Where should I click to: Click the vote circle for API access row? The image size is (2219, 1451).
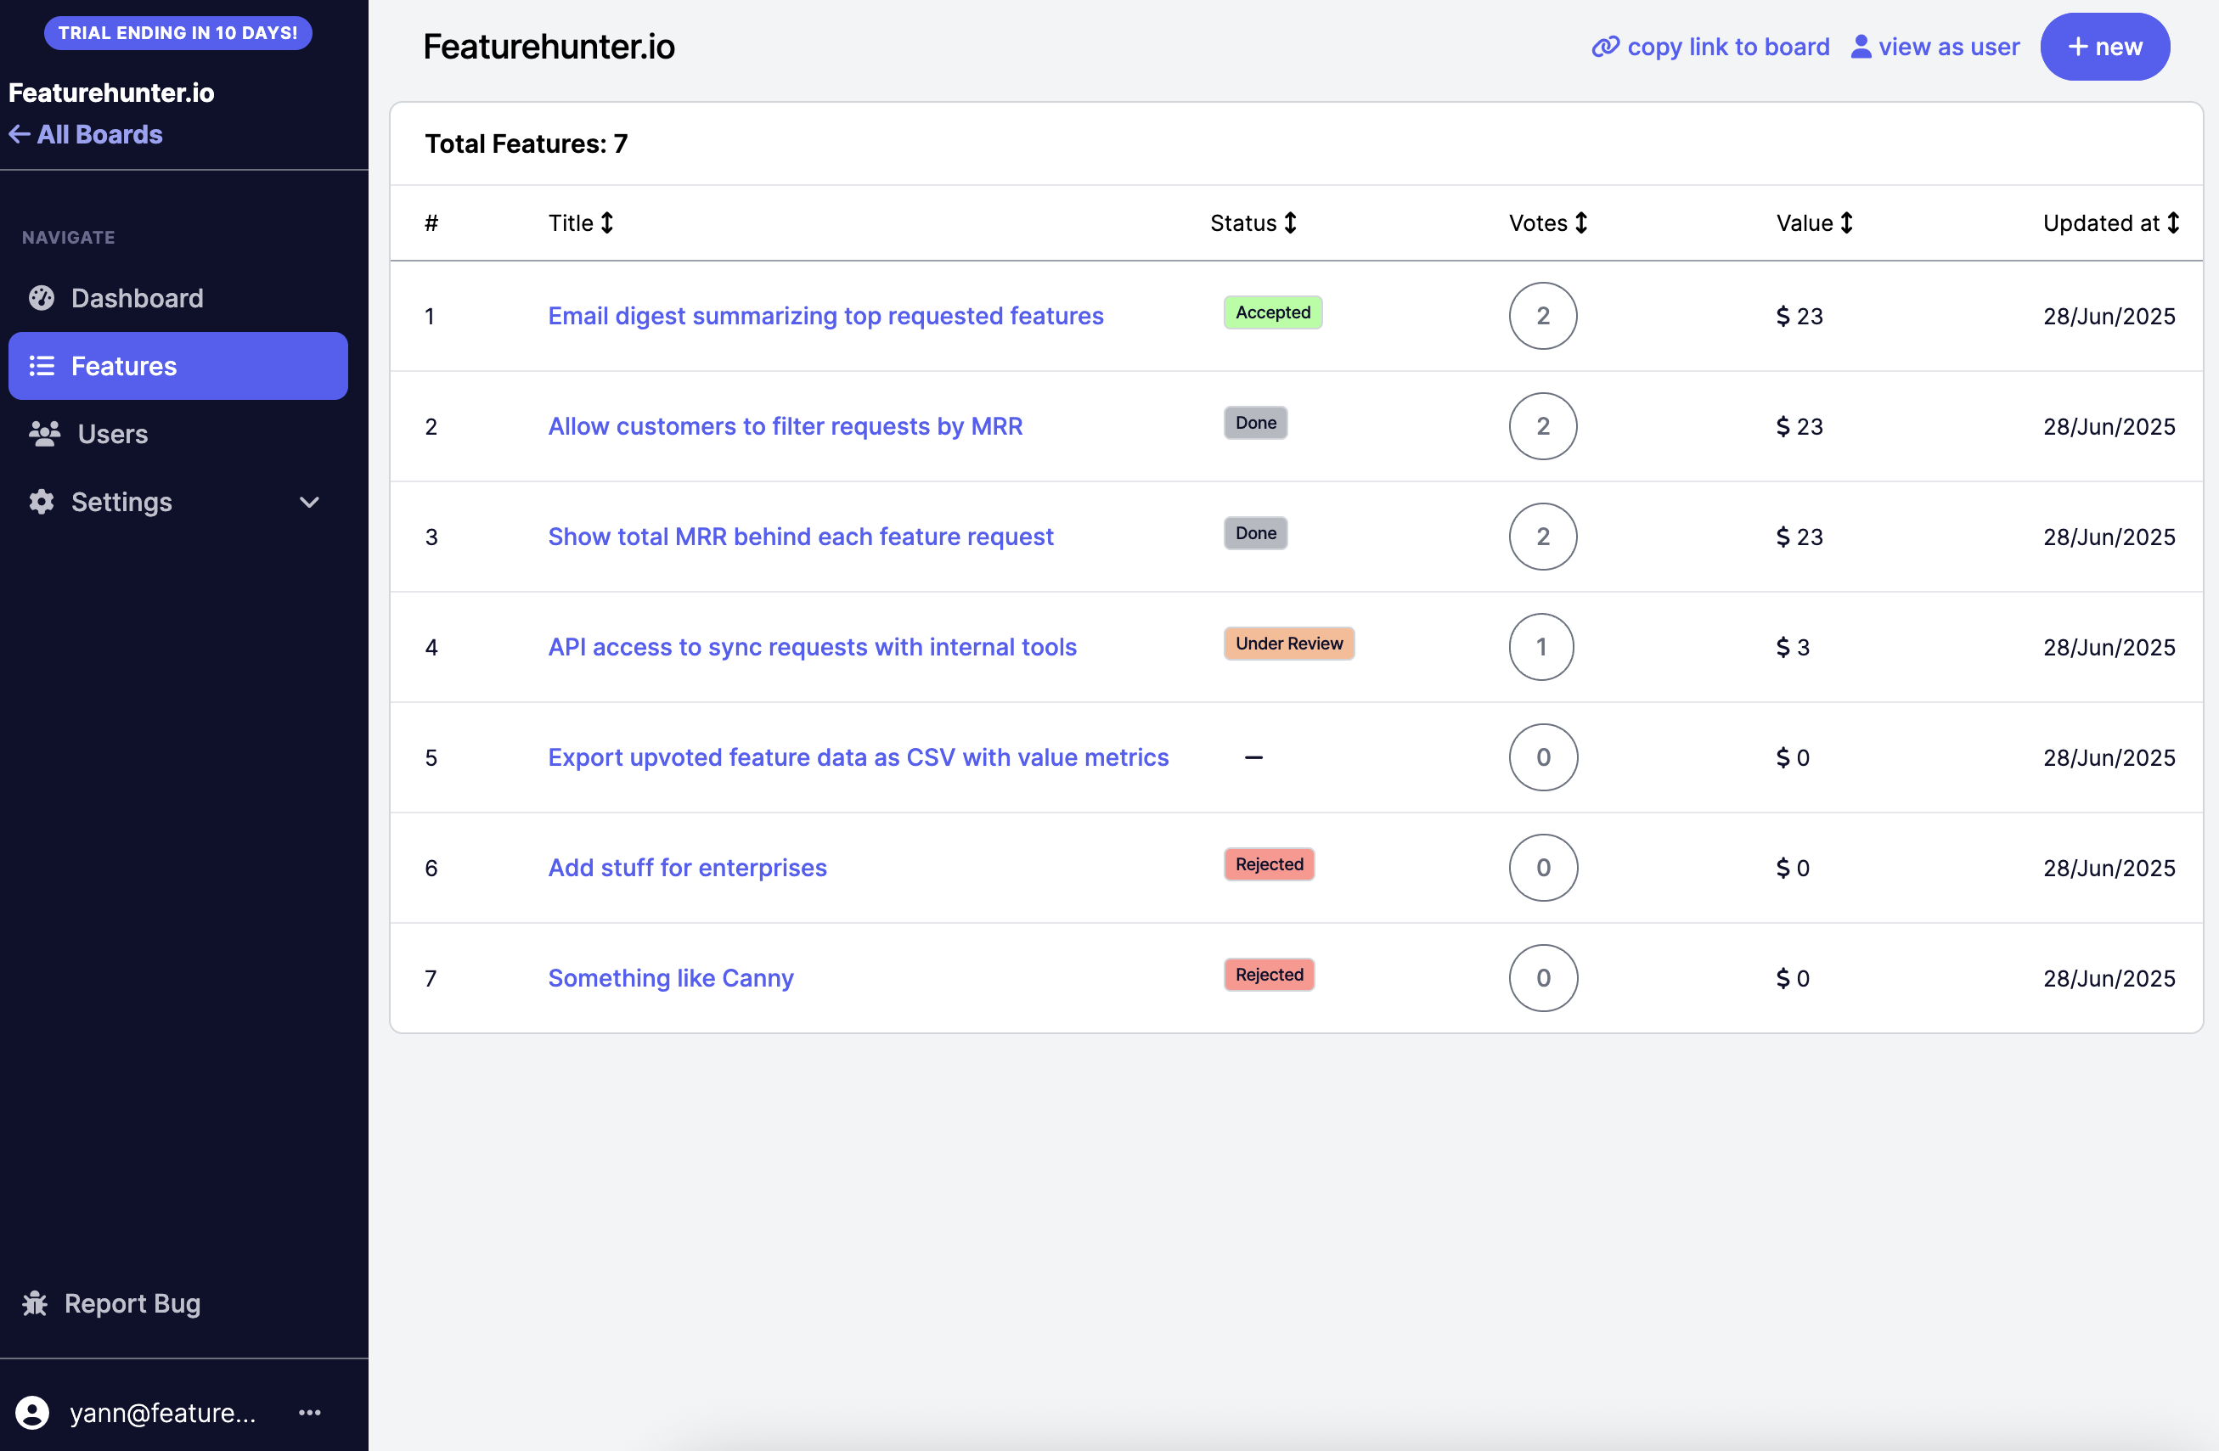tap(1541, 647)
